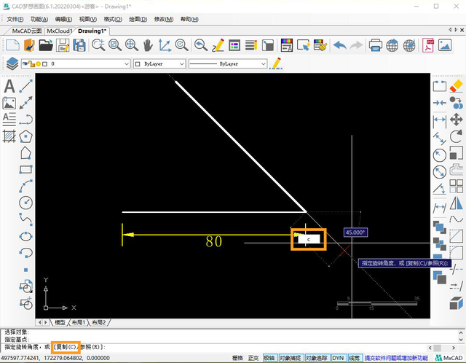
Task: Click the Print icon
Action: [375, 45]
